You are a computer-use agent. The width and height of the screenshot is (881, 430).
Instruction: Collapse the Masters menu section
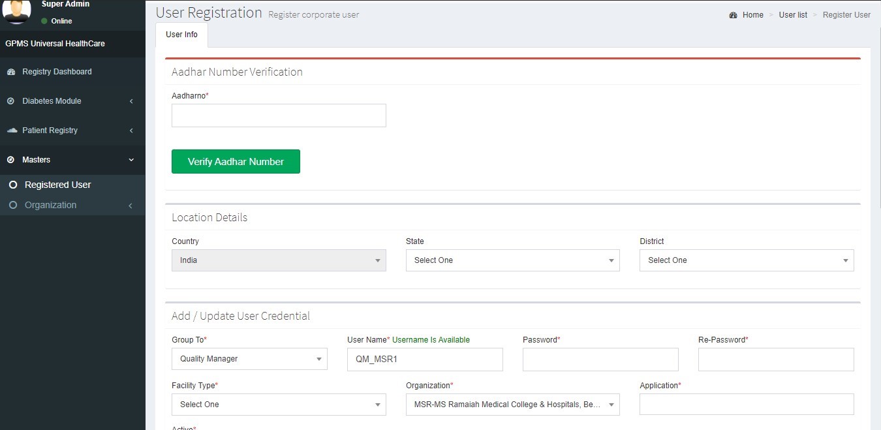pos(131,160)
